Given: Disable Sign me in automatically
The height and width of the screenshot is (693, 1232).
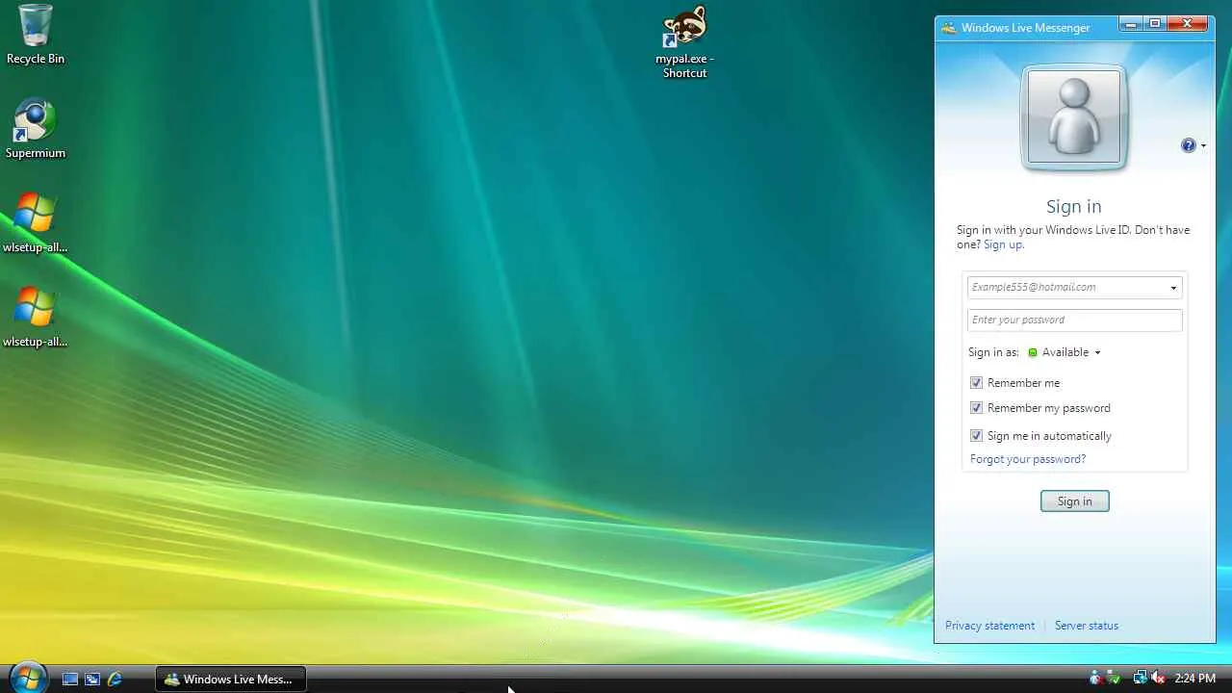Looking at the screenshot, I should coord(976,436).
